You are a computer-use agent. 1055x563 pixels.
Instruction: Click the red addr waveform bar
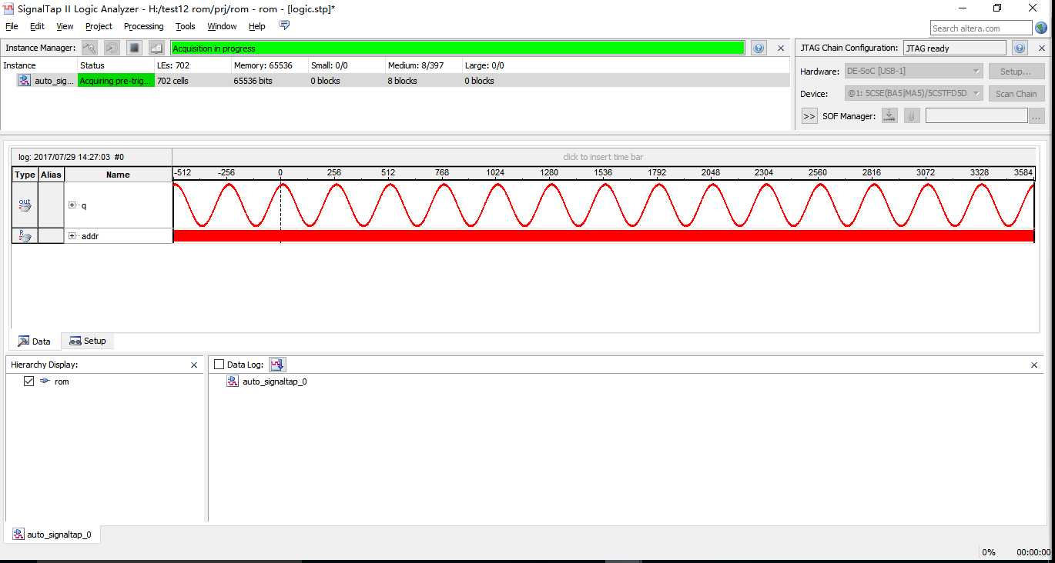604,236
